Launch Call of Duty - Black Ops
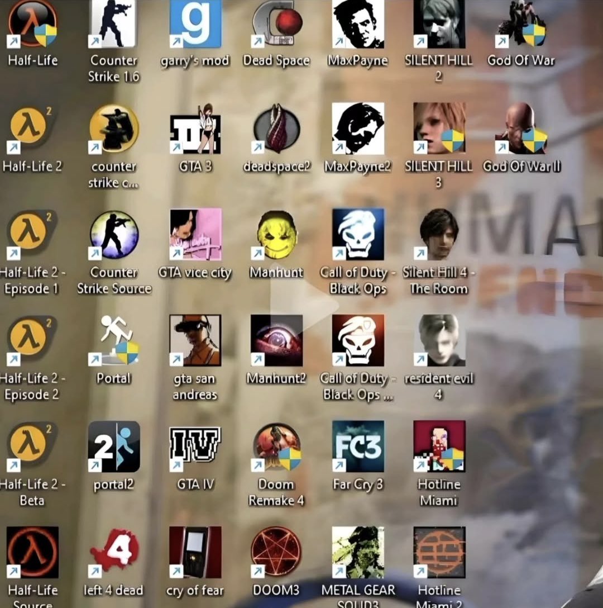This screenshot has width=603, height=608. (x=357, y=235)
